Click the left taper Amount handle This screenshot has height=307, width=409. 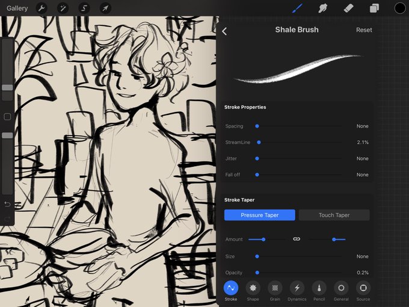(x=263, y=240)
